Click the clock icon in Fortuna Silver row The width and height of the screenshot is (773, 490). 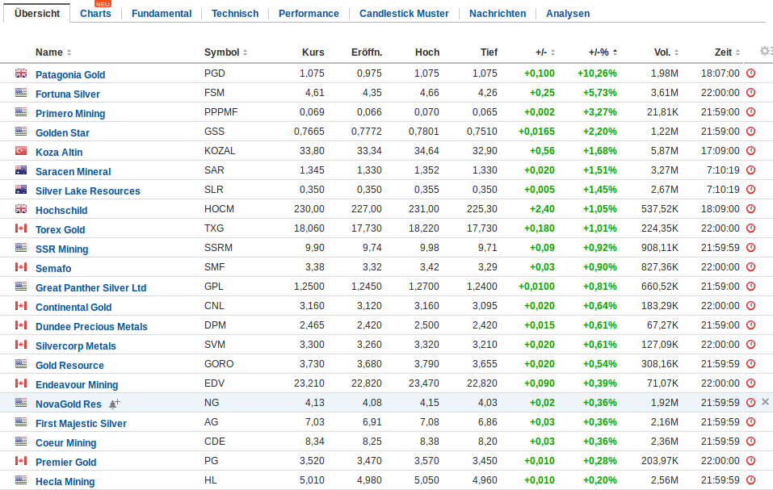coord(751,93)
